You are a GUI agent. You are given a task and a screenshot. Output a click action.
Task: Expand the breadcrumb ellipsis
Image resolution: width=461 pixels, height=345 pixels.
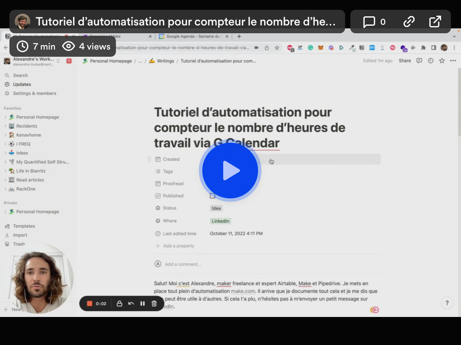[x=140, y=61]
